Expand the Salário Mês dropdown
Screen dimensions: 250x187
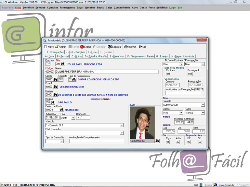(x=181, y=113)
